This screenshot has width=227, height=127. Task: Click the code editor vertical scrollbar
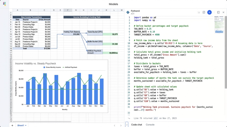point(226,52)
